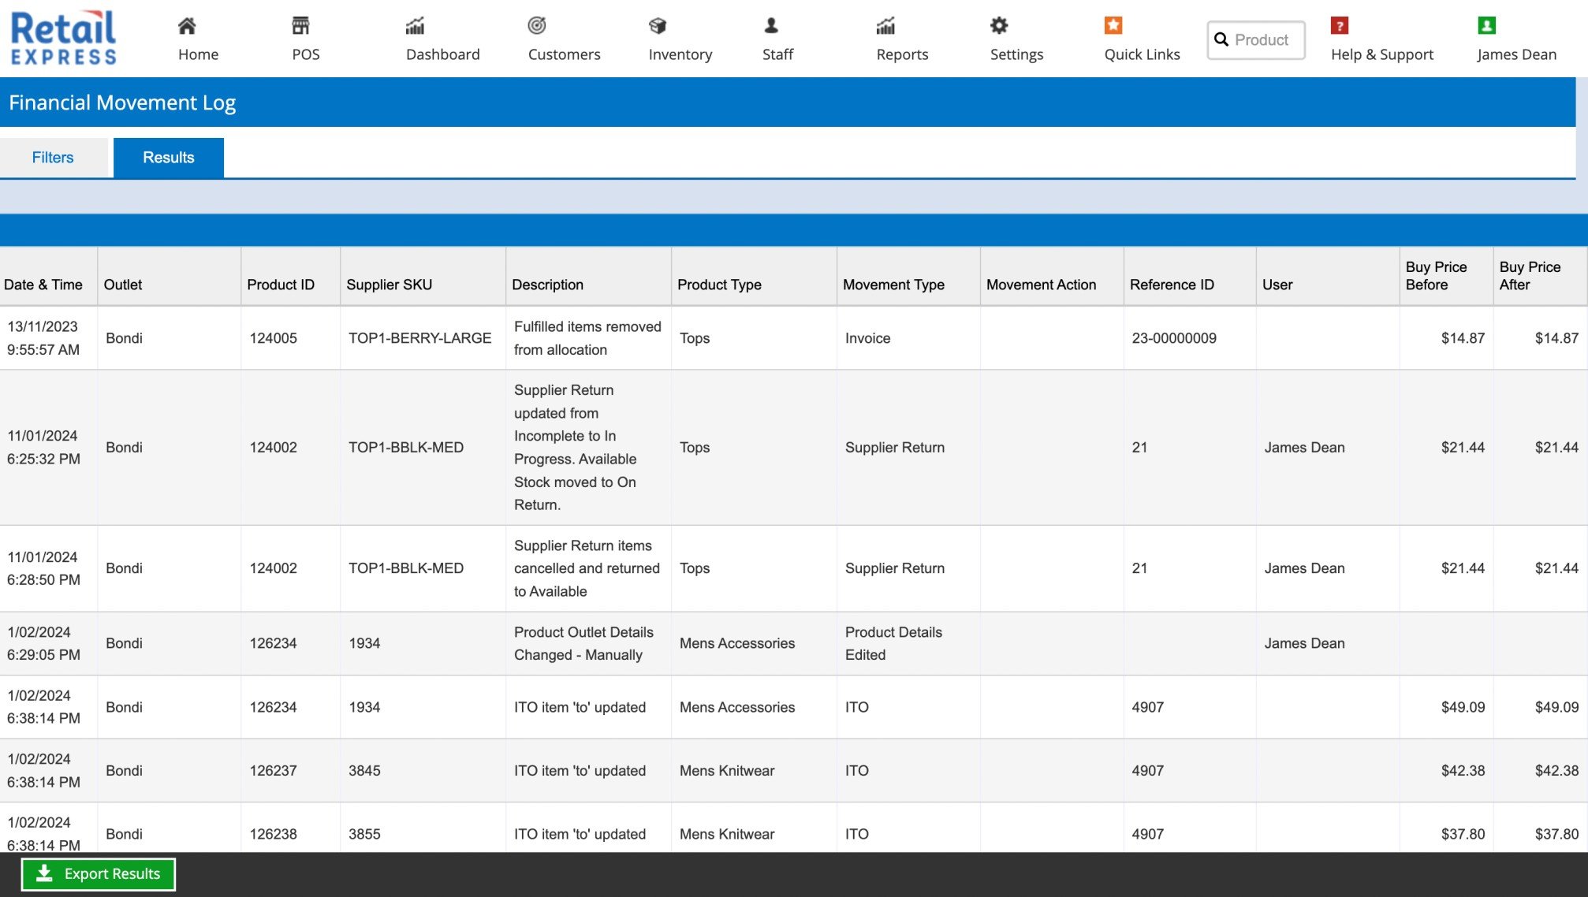The width and height of the screenshot is (1588, 897).
Task: Open the POS storefront icon
Action: (300, 26)
